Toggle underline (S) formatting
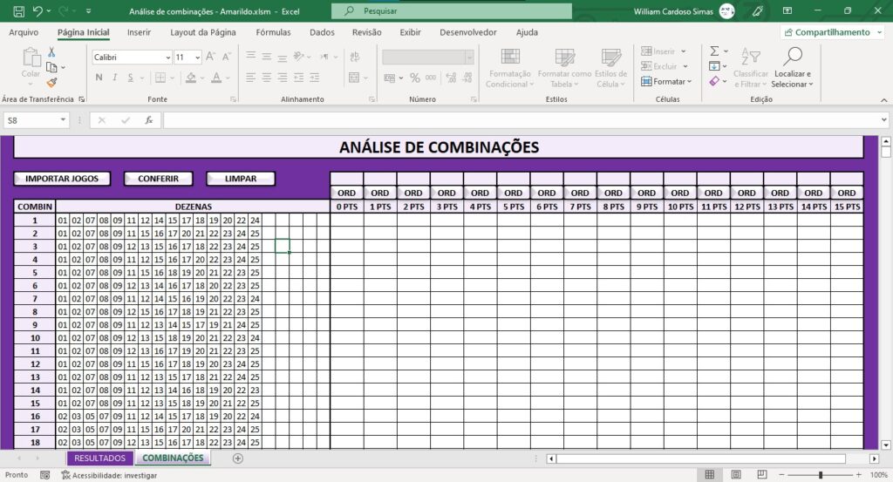 point(131,78)
